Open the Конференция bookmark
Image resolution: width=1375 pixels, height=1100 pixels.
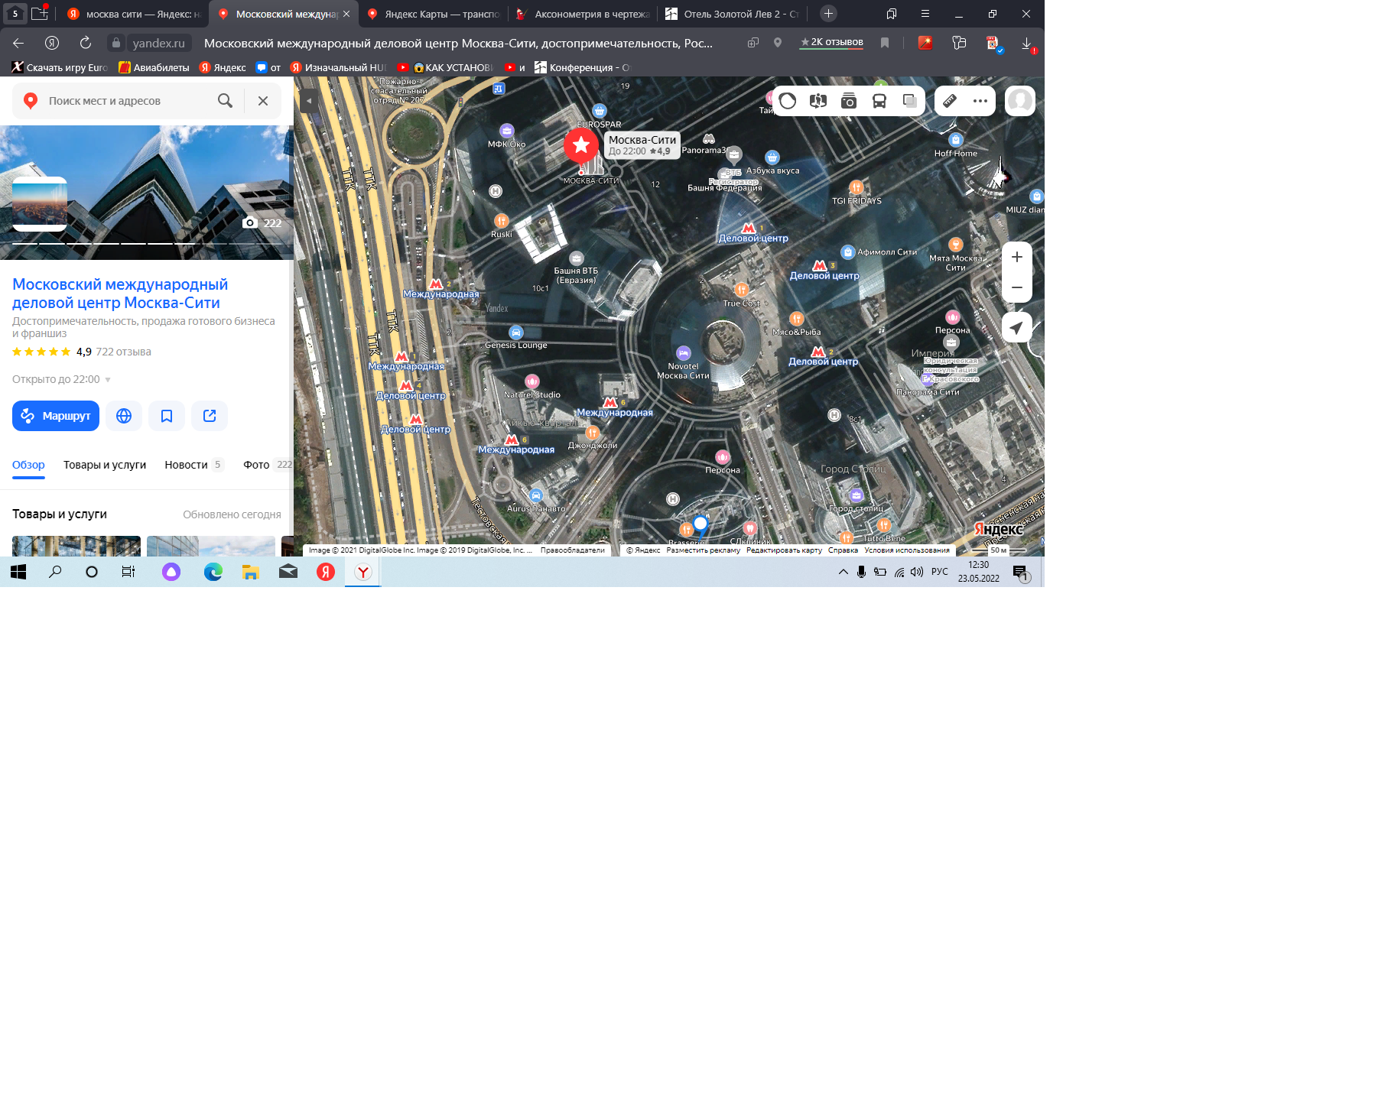click(582, 67)
